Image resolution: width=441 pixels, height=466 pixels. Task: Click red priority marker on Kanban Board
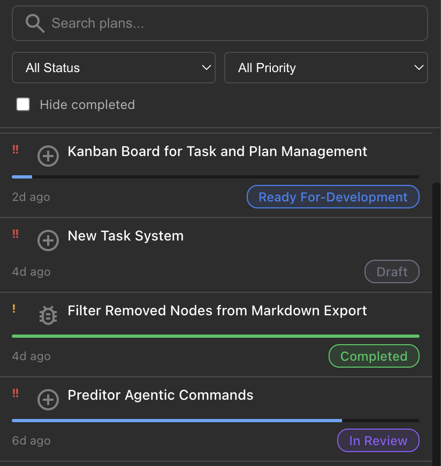click(16, 150)
